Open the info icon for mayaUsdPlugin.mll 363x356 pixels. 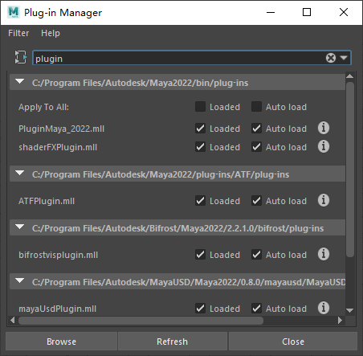[324, 308]
